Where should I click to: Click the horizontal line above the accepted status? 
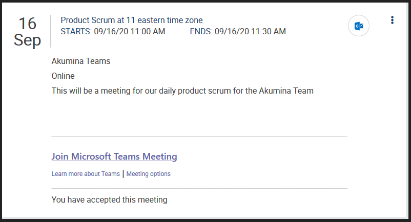(x=199, y=189)
